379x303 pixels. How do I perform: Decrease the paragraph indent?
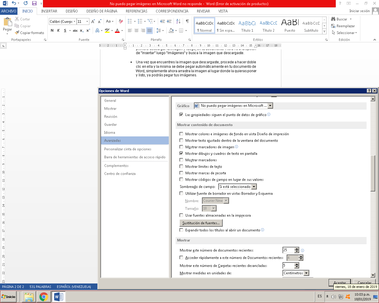163,21
